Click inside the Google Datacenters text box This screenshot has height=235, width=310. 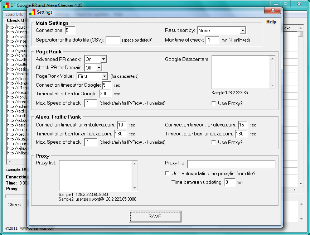pos(241,72)
